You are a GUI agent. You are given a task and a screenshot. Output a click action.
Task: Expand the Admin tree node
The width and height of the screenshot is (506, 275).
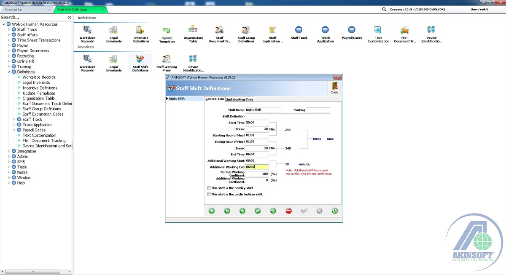9,156
